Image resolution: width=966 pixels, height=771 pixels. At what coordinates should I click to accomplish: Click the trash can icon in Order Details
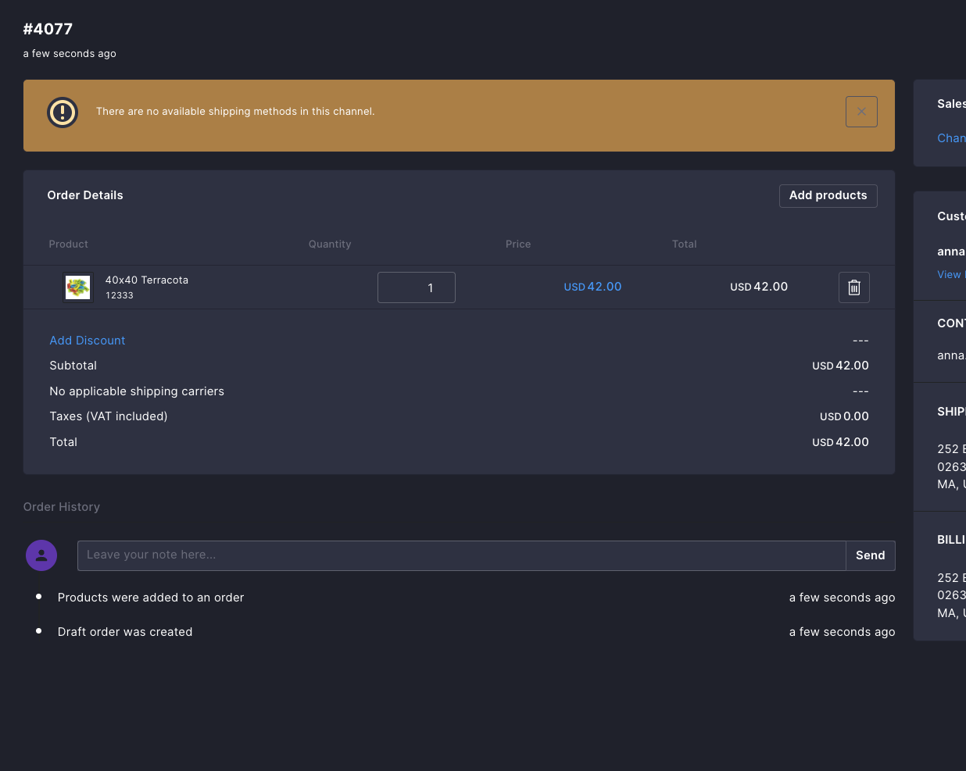click(853, 287)
